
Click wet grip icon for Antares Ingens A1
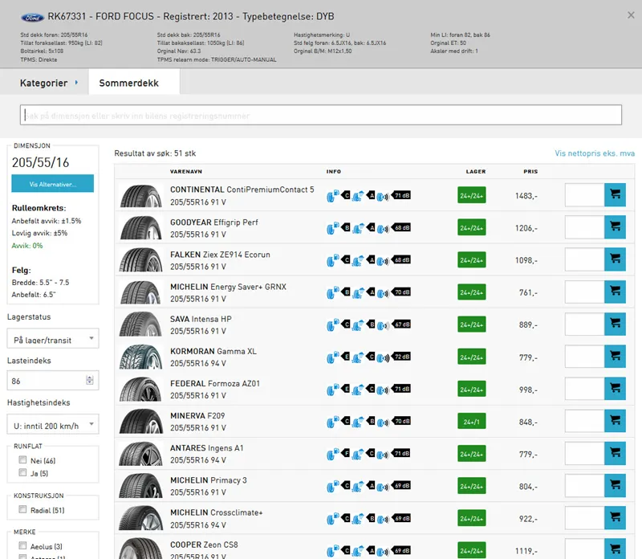358,454
